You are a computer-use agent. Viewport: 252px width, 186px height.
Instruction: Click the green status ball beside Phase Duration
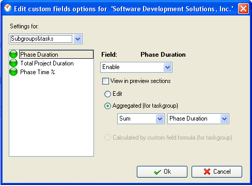tap(13, 54)
